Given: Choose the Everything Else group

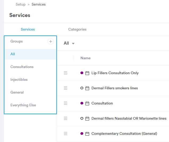Looking at the screenshot, I should [x=23, y=105].
